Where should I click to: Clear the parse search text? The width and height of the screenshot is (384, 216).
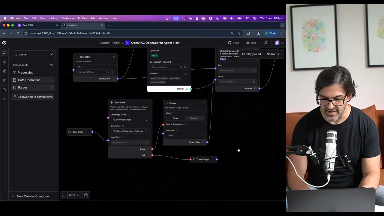tap(52, 54)
